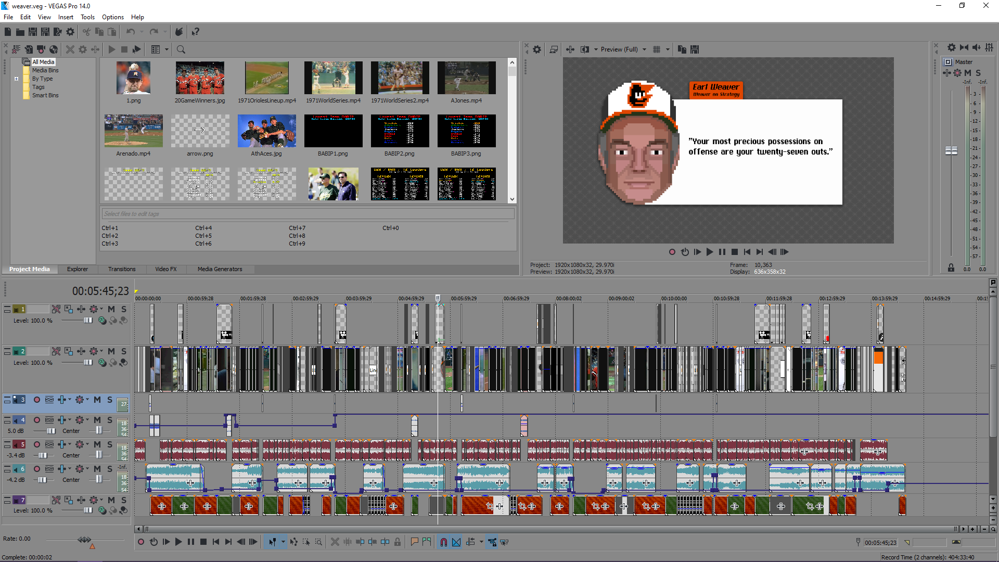Open the auto ripple mode dropdown arrow
Screen dimensions: 999x562
click(481, 542)
